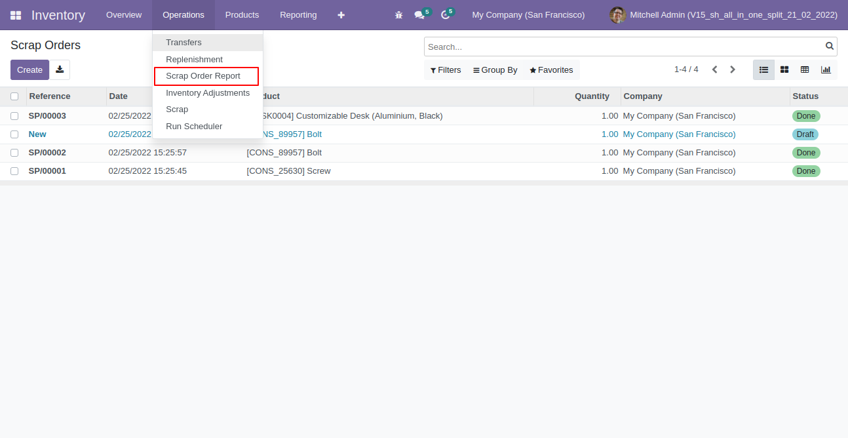Image resolution: width=848 pixels, height=438 pixels.
Task: Open the conversations chat icon
Action: [x=419, y=15]
